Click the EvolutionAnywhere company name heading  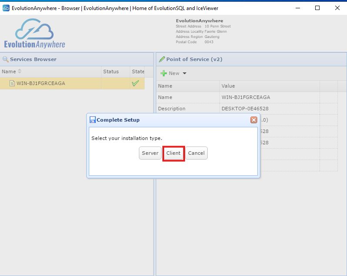[199, 21]
